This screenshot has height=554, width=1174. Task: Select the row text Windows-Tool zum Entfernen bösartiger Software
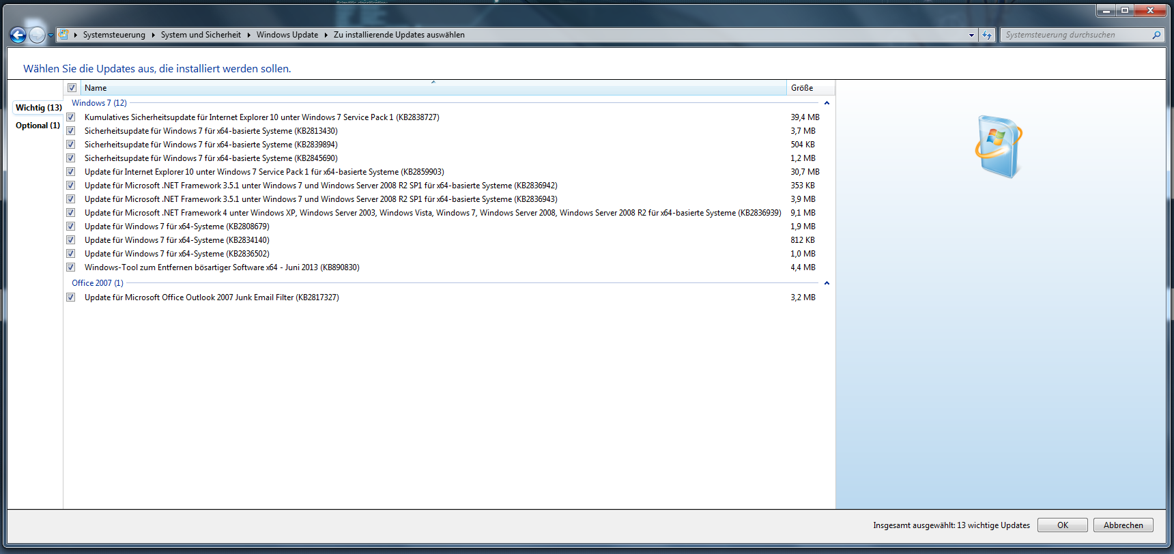[x=222, y=267]
